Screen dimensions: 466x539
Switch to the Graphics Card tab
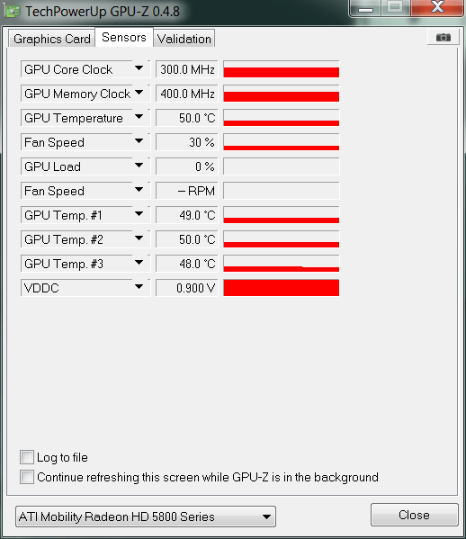click(x=51, y=39)
